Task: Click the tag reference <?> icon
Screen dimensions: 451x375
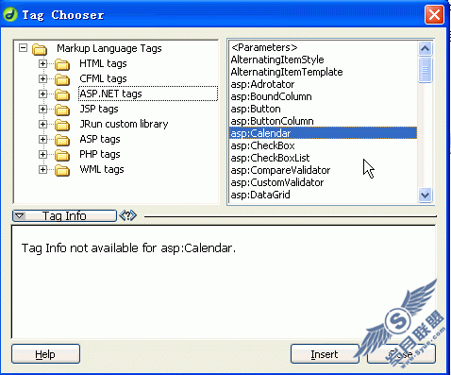Action: pos(127,215)
